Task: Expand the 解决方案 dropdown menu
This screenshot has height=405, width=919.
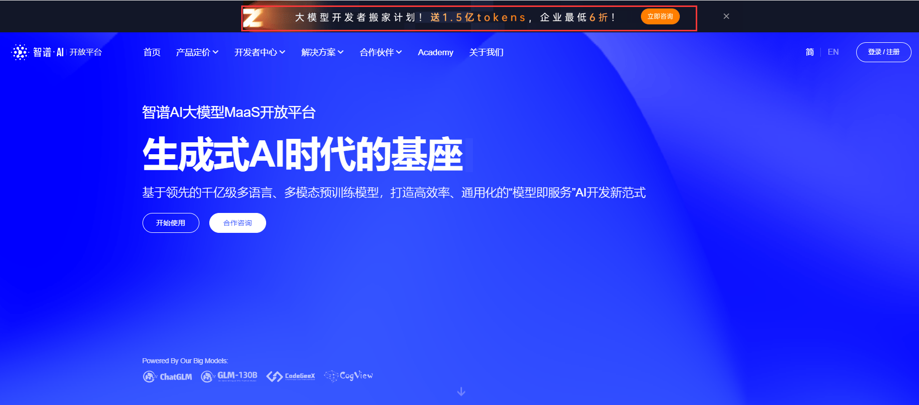Action: pyautogui.click(x=322, y=52)
